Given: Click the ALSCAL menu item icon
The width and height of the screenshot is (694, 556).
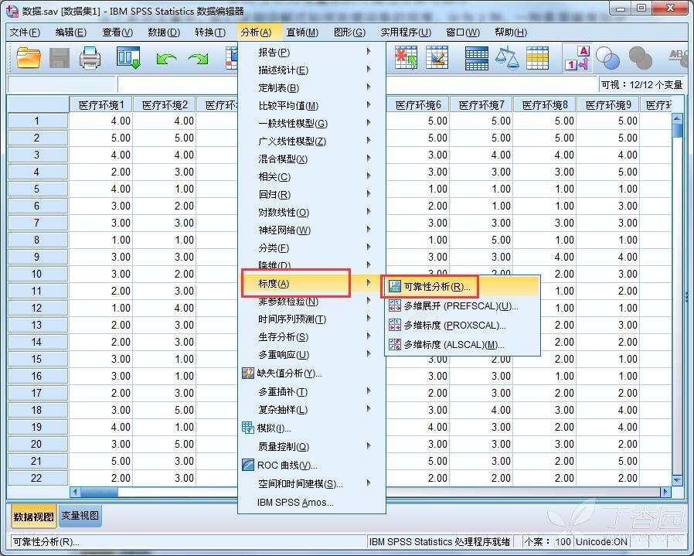Looking at the screenshot, I should click(394, 344).
